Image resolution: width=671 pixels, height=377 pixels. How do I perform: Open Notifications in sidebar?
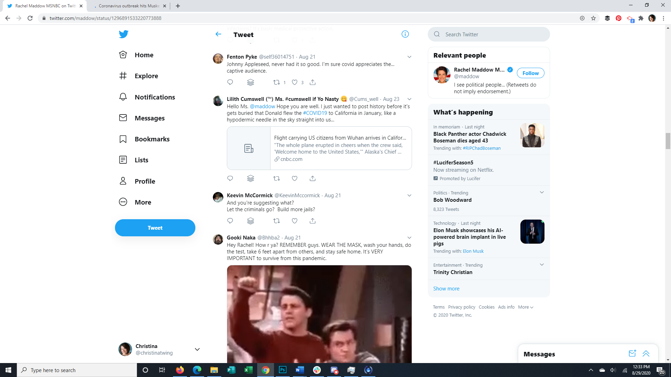pyautogui.click(x=154, y=97)
